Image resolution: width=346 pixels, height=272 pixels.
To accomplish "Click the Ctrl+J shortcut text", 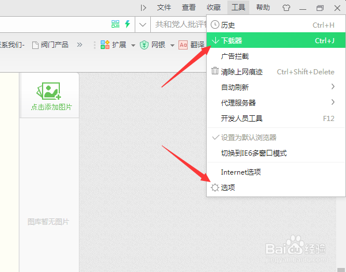I will [x=325, y=41].
